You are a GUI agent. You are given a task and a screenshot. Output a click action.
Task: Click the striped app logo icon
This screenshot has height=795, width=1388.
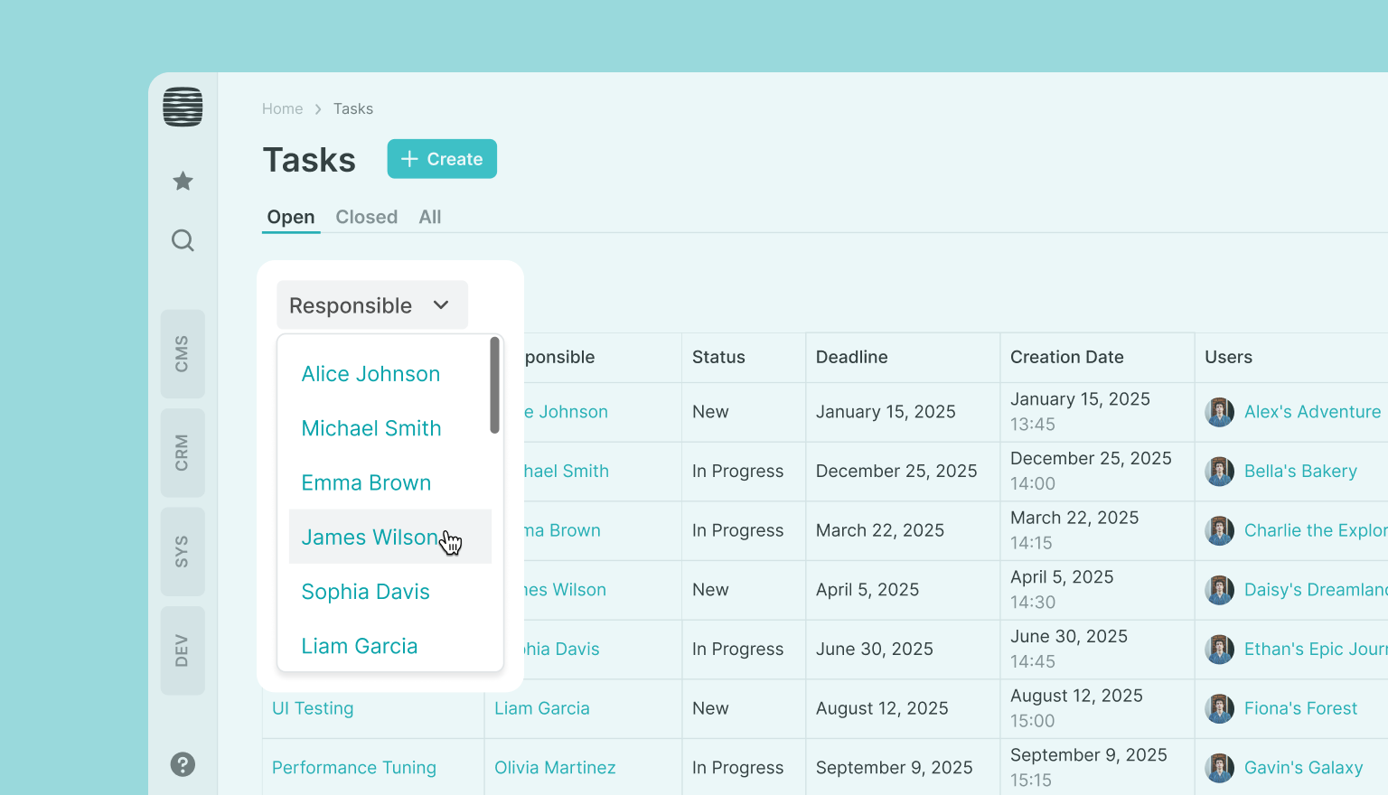(x=183, y=108)
